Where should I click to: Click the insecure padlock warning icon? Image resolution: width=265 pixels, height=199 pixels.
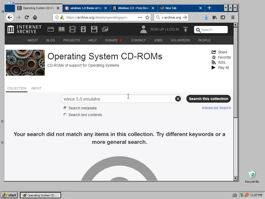tap(62, 17)
